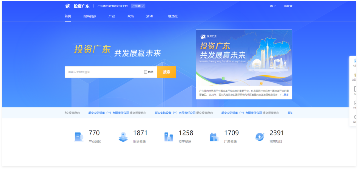Image resolution: width=358 pixels, height=169 pixels.
Task: Click the 地块资源 location pin icon
Action: [123, 137]
